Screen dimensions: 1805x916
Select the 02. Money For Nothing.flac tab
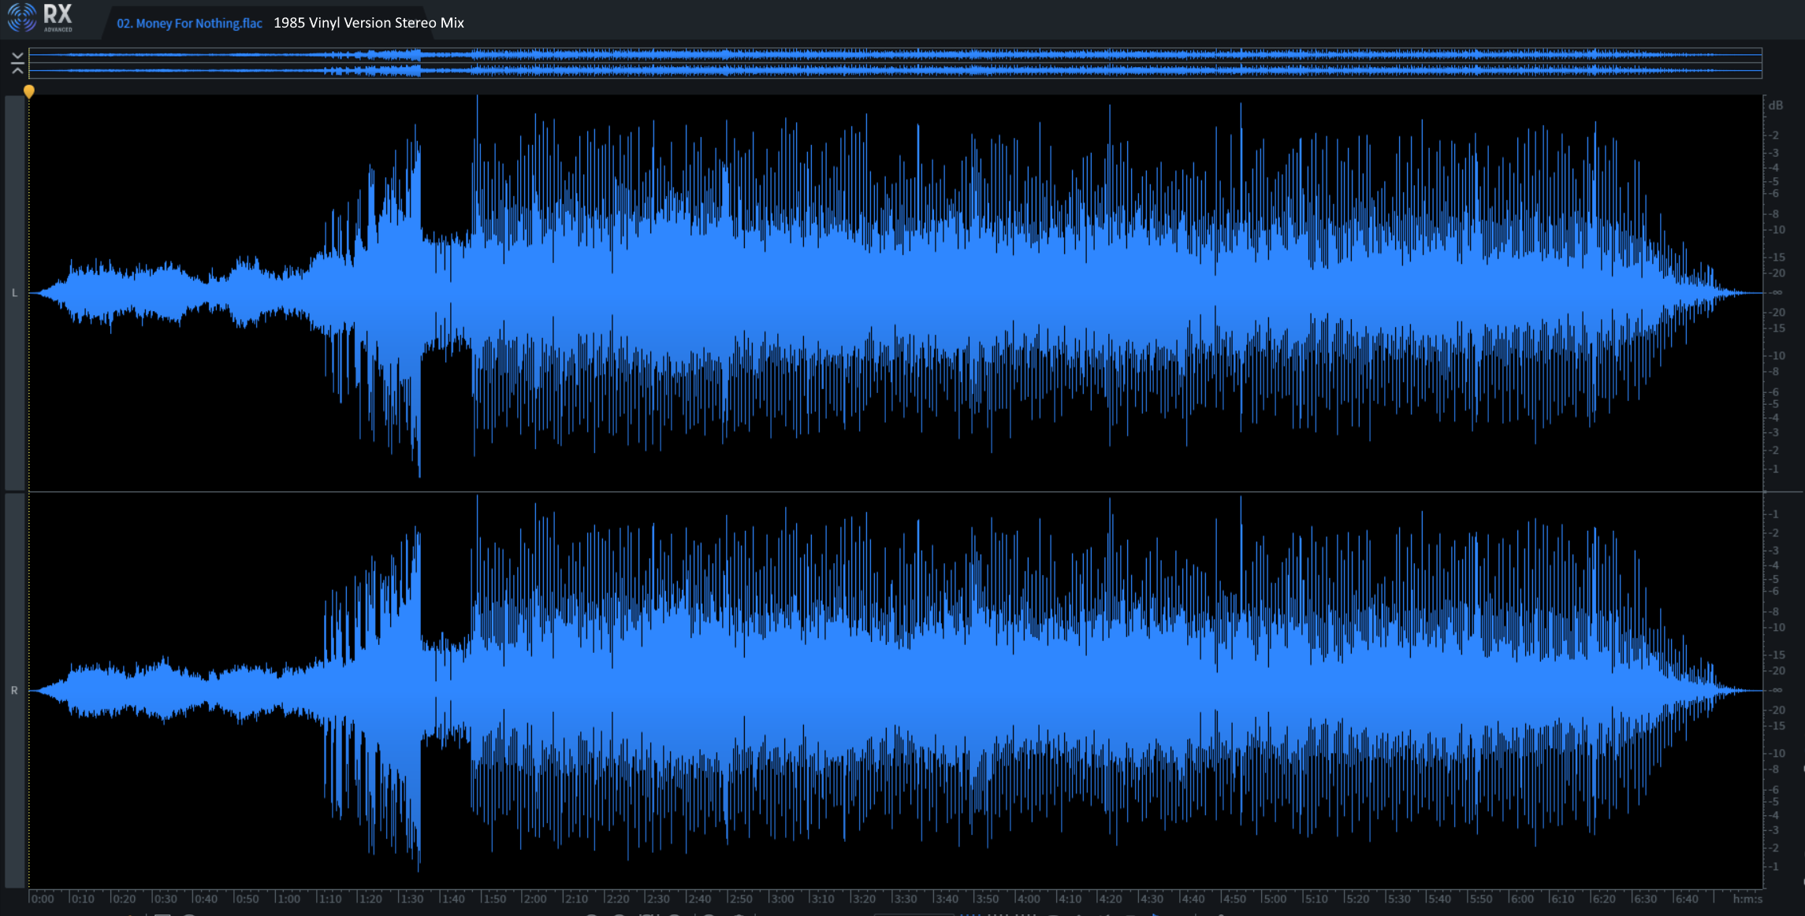point(189,23)
